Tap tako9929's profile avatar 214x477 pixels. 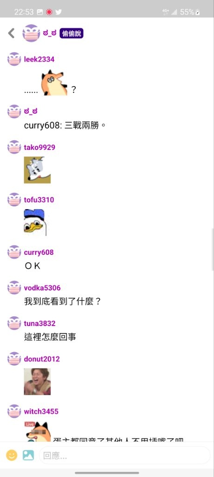point(14,147)
